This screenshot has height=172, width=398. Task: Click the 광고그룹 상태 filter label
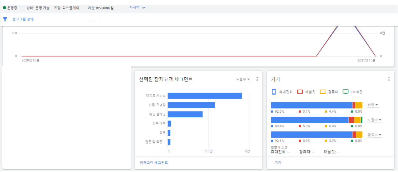[x=23, y=19]
